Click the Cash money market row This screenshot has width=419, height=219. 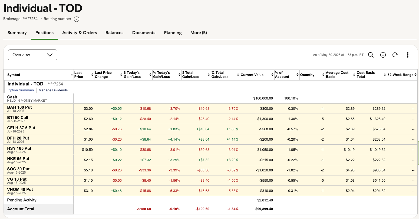pyautogui.click(x=210, y=98)
